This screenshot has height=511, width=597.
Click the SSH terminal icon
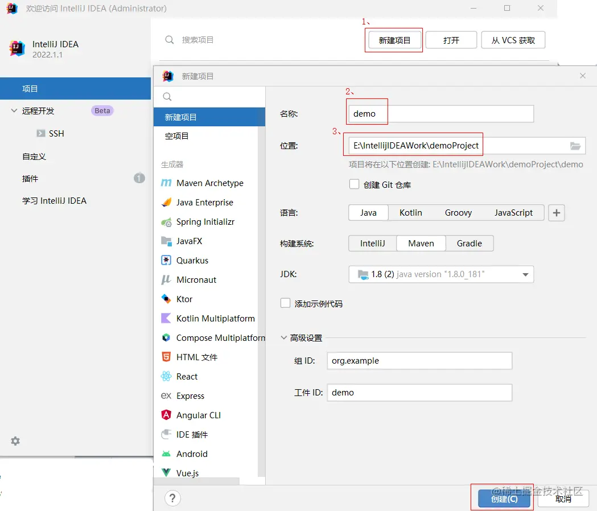click(x=41, y=133)
